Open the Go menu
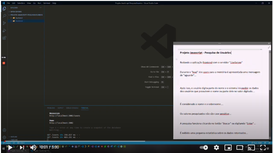Screen dimensions: 273x153 (x=34, y=3)
